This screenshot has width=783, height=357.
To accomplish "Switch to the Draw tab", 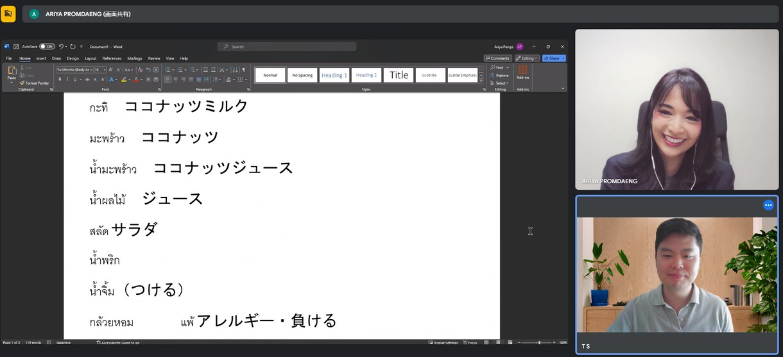I will click(56, 58).
